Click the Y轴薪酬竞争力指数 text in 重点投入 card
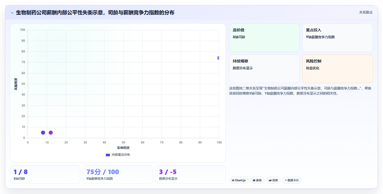The image size is (383, 194). tap(320, 37)
